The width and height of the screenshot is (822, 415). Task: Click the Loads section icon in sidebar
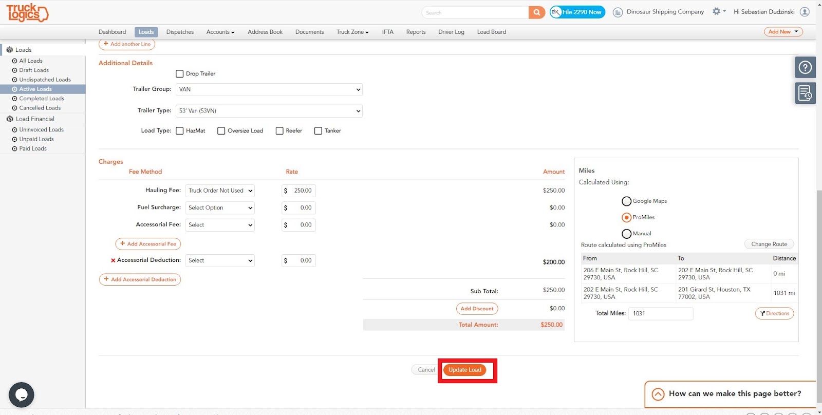pyautogui.click(x=10, y=50)
